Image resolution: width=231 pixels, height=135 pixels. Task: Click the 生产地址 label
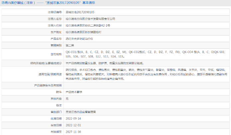(56, 32)
